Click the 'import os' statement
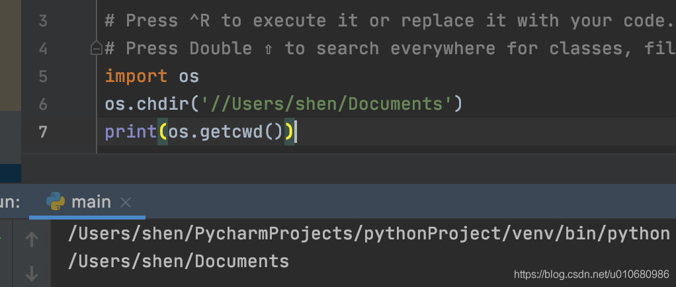This screenshot has width=676, height=287. click(151, 76)
